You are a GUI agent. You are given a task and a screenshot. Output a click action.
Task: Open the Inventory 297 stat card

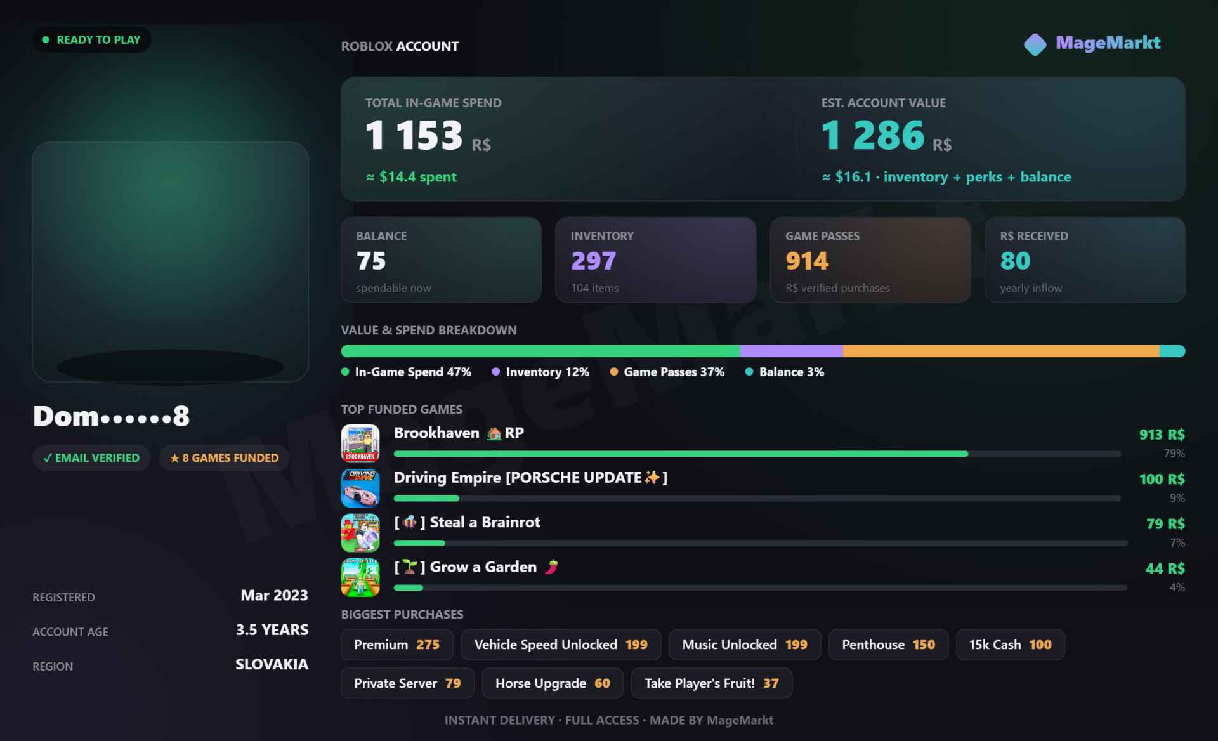(x=656, y=259)
